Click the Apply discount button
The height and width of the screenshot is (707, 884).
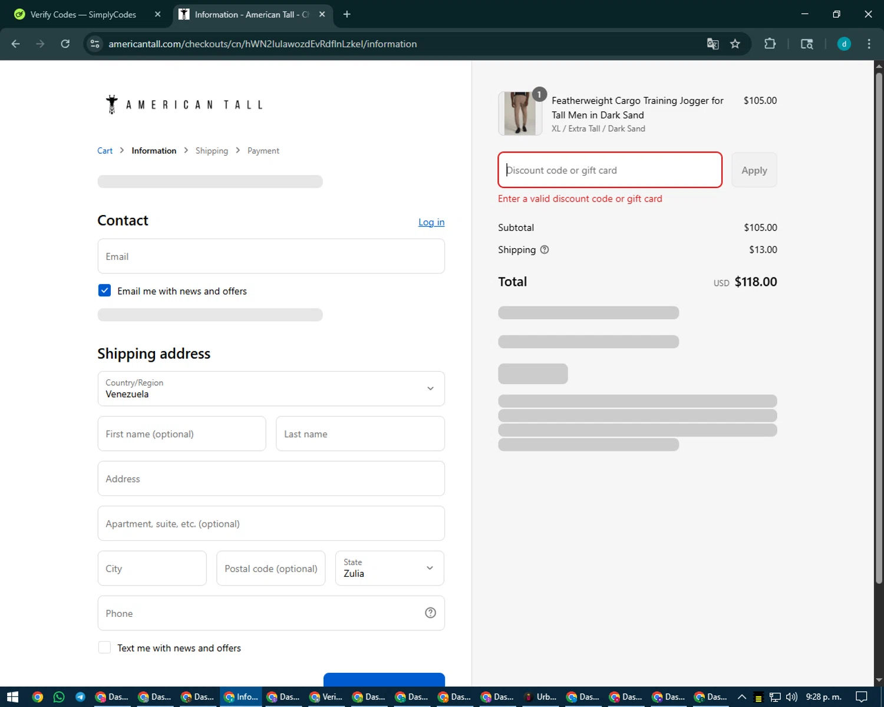[x=754, y=170]
